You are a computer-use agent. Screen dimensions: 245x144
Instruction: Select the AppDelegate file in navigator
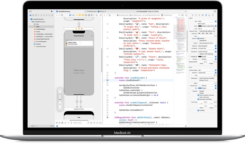click(40, 29)
